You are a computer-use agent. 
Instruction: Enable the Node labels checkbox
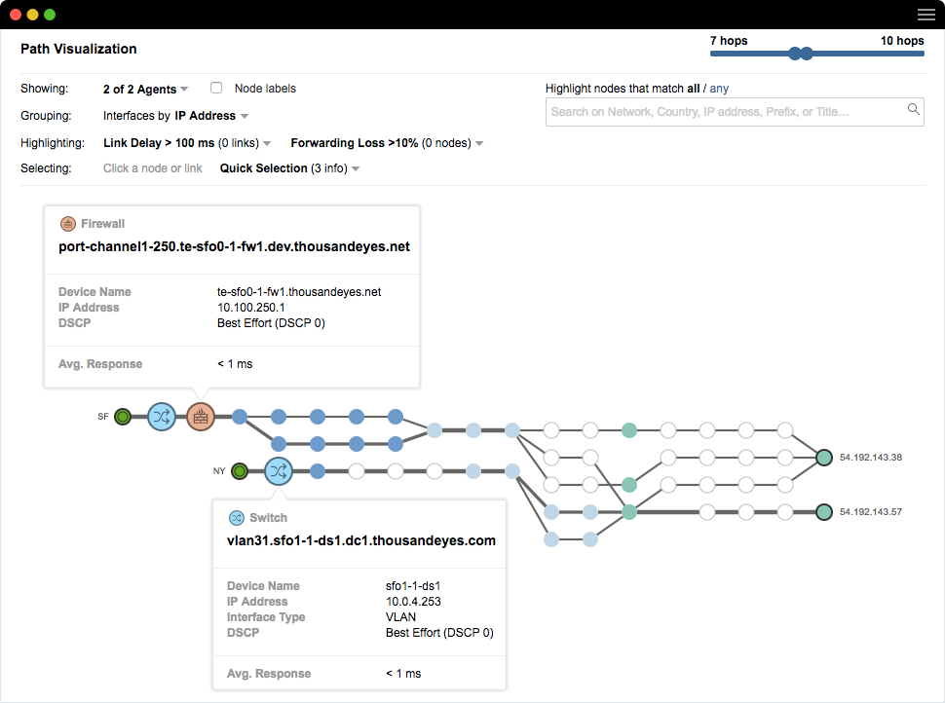point(216,89)
